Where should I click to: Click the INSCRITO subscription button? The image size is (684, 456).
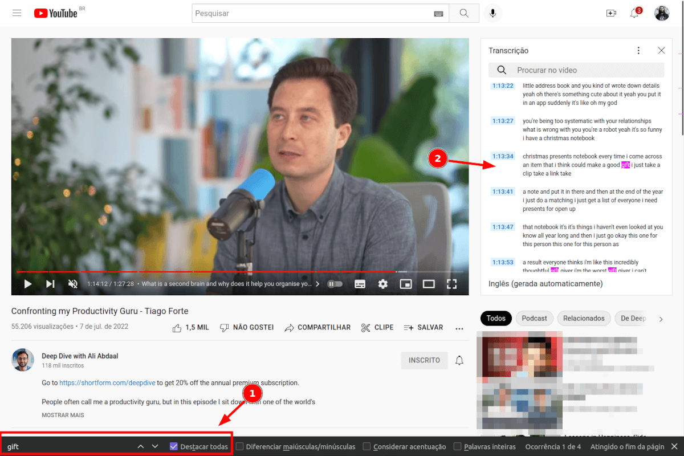424,360
